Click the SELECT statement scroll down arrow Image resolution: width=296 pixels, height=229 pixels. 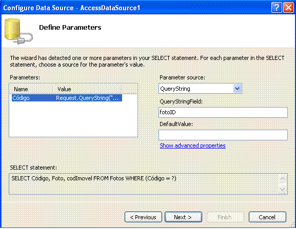tap(283, 189)
